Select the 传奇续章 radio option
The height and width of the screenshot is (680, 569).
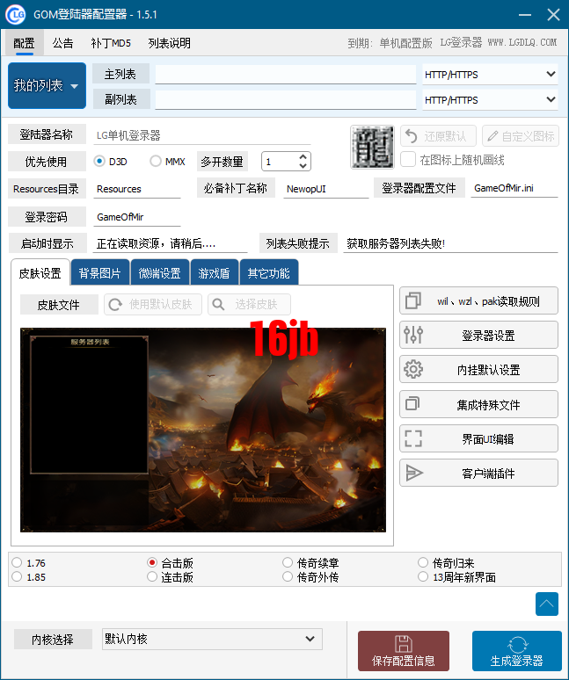coord(288,562)
